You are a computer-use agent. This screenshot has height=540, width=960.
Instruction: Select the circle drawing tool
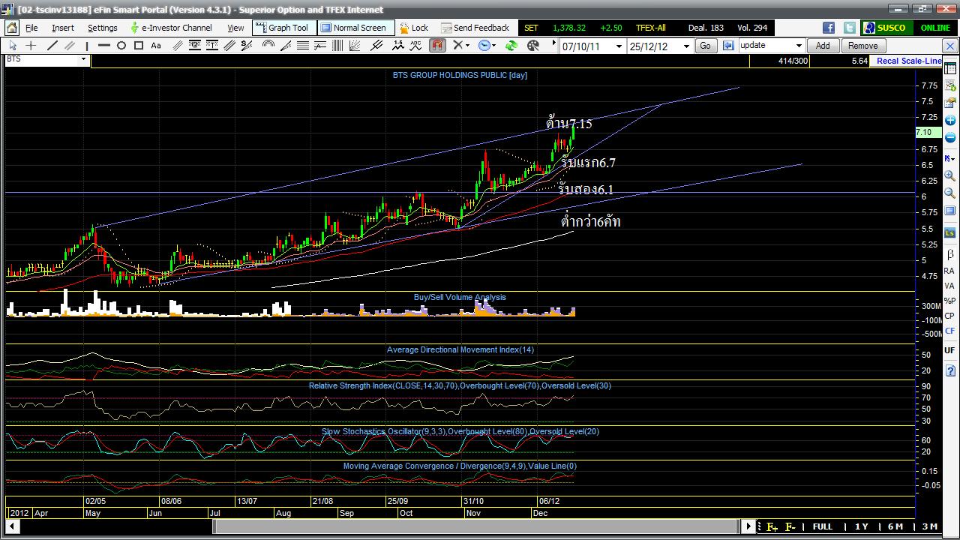(x=121, y=46)
